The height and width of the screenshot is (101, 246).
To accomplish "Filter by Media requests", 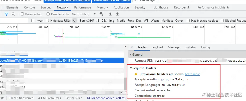I will [121, 20].
